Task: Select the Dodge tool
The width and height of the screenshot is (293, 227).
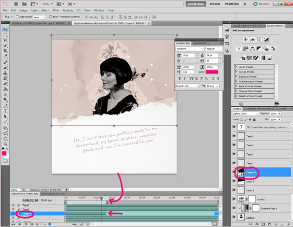Action: coord(5,100)
